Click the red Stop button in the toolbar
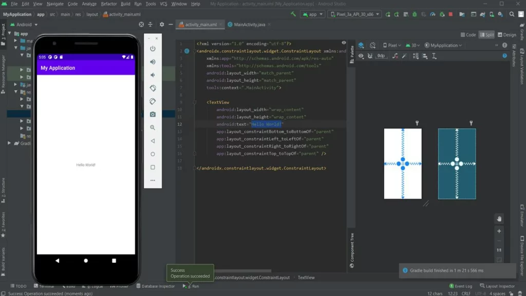 [x=451, y=14]
